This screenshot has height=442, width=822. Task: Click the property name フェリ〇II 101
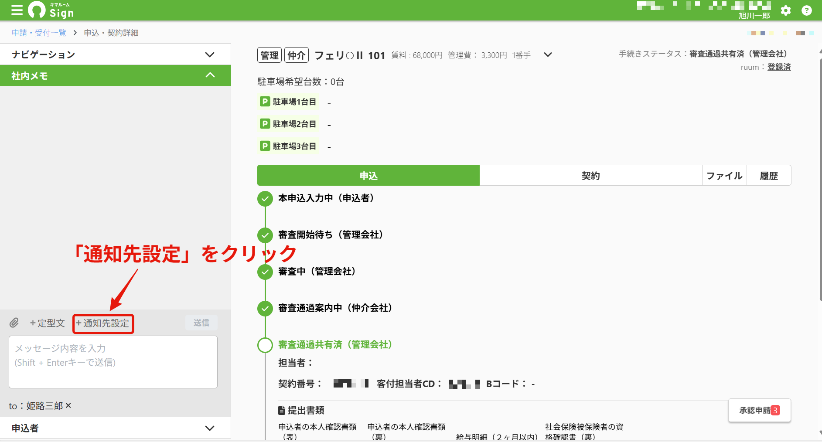[x=350, y=55]
